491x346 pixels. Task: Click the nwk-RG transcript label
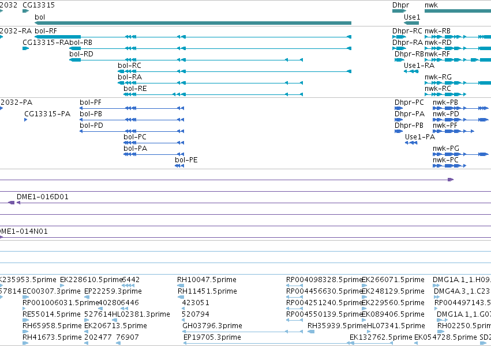click(438, 77)
